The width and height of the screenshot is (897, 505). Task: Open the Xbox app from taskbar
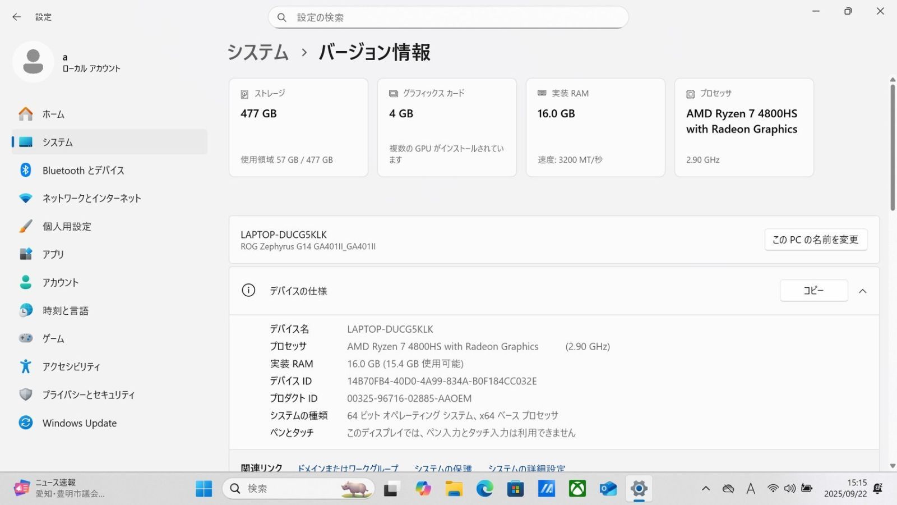[x=577, y=489]
